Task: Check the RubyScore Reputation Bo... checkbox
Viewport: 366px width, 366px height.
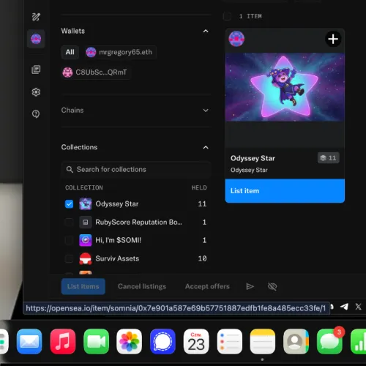Action: [x=69, y=222]
